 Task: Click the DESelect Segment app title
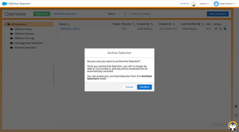pyautogui.click(x=19, y=4)
